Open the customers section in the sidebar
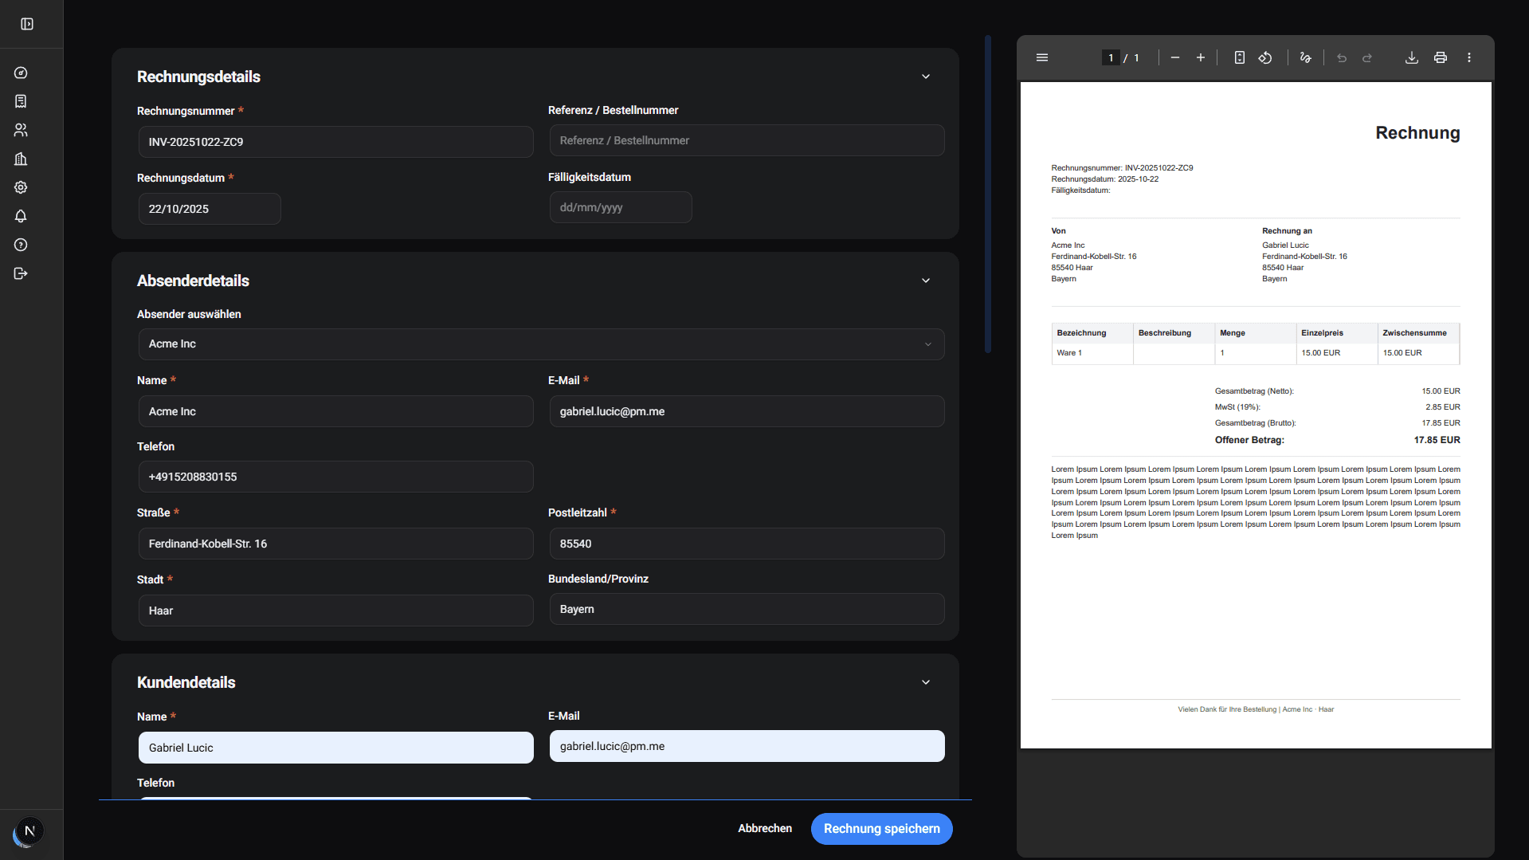The width and height of the screenshot is (1529, 860). (x=21, y=130)
